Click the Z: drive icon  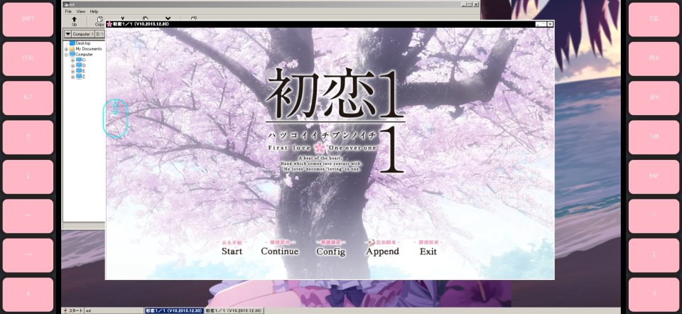click(x=79, y=77)
